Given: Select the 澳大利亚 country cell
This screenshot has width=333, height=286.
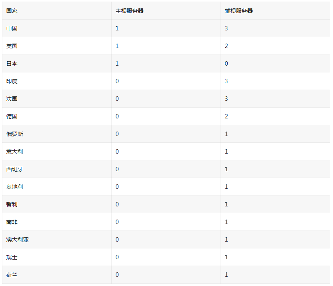Looking at the screenshot, I should click(18, 240).
